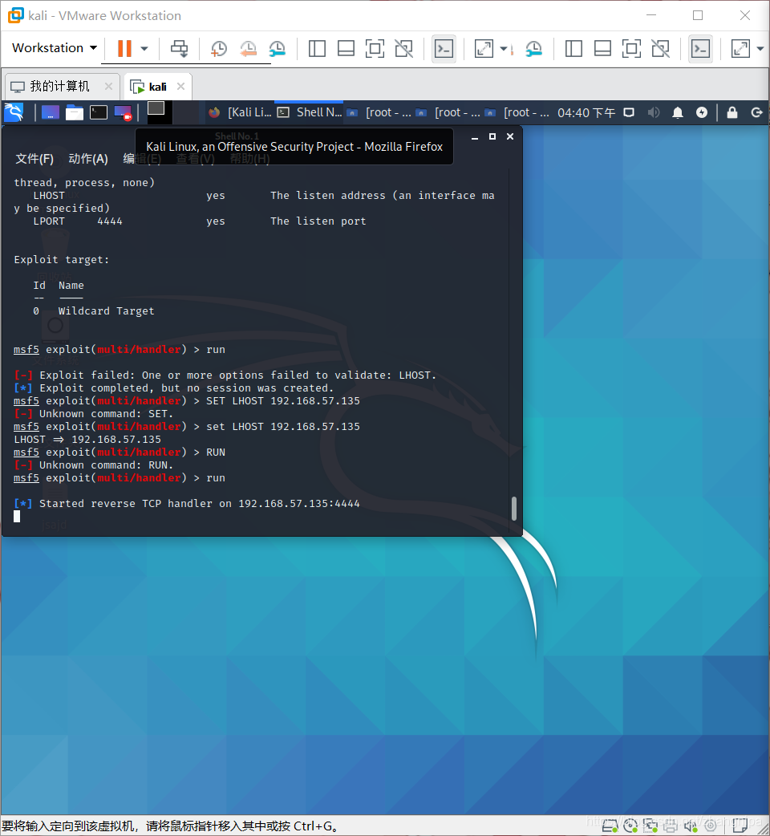770x836 pixels.
Task: Open the Kali applications menu icon
Action: (14, 112)
